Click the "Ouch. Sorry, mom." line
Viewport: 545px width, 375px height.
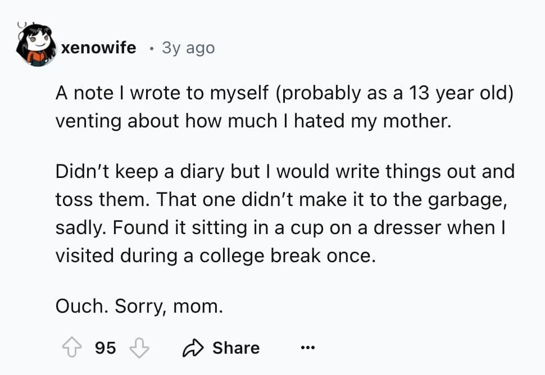tap(139, 307)
